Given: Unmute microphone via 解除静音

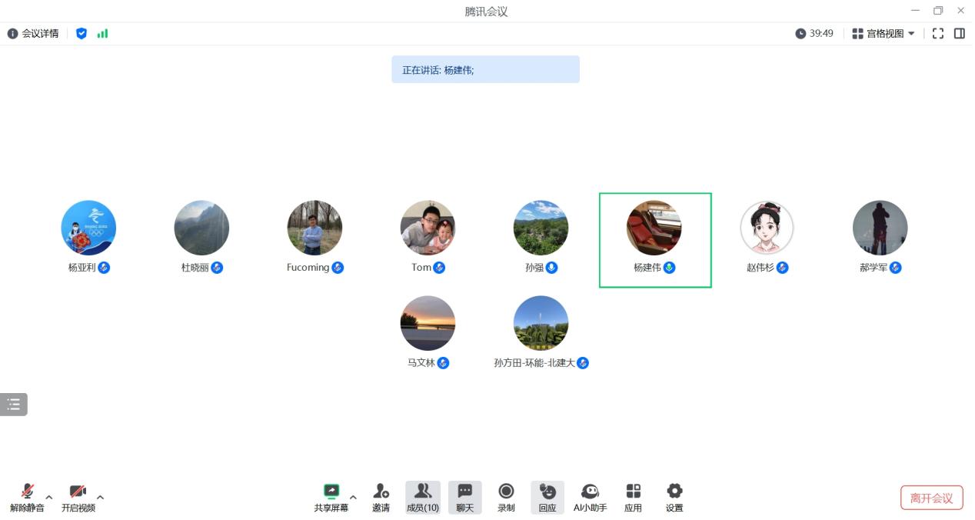Looking at the screenshot, I should [27, 497].
